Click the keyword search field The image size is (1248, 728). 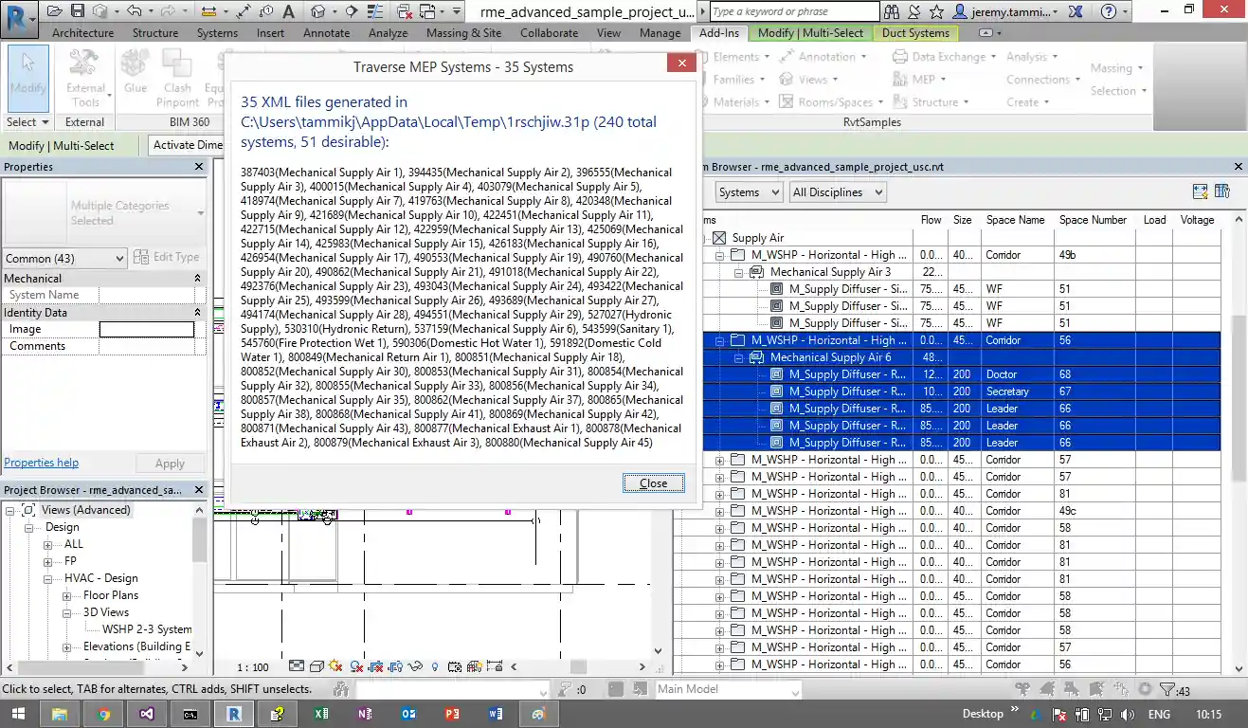(793, 11)
